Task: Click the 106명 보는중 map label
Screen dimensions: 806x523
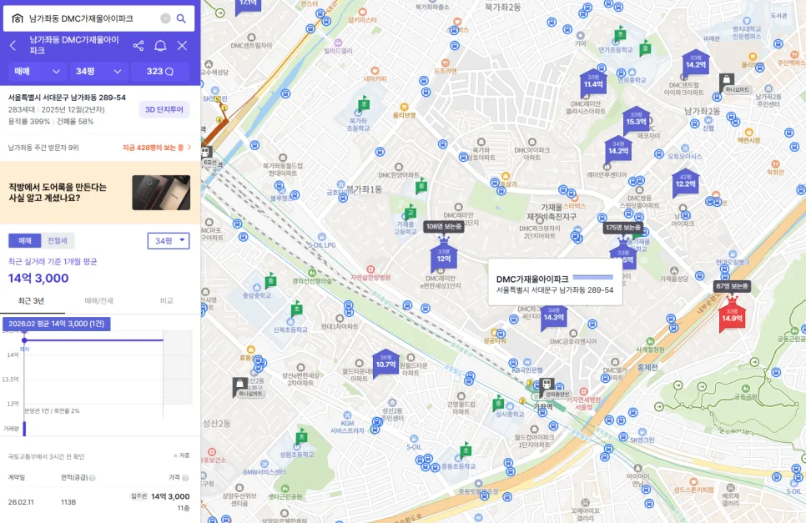Action: (444, 227)
